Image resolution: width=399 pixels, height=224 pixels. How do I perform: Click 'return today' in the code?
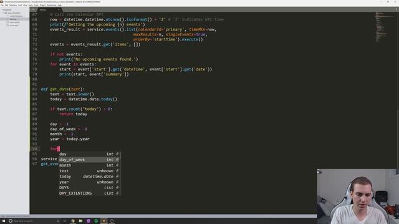74,114
